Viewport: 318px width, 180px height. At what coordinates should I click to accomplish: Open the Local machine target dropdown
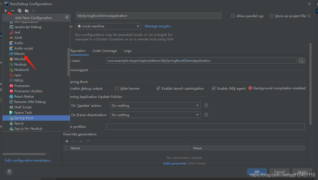(108, 26)
